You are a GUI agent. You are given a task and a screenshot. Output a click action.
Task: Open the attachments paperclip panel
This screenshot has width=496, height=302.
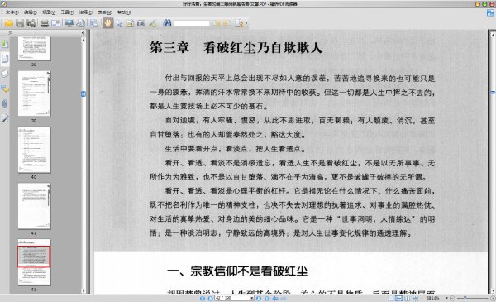[x=5, y=103]
